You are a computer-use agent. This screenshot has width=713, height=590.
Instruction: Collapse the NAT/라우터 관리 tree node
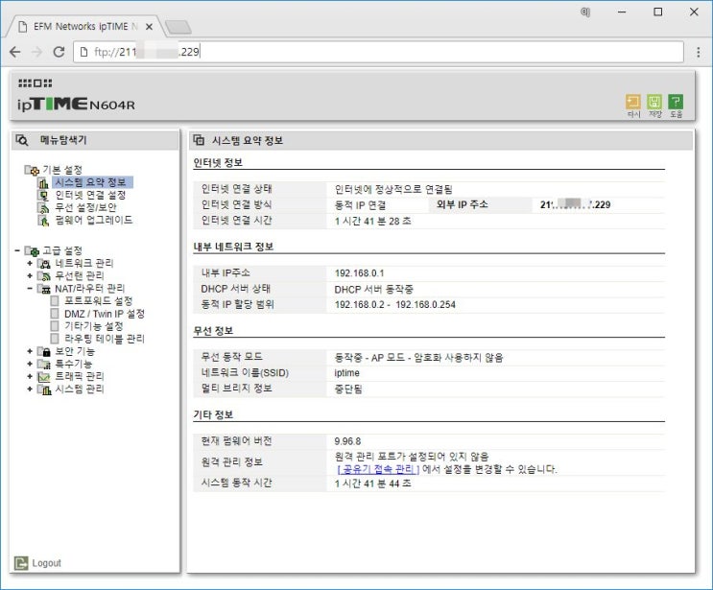(30, 289)
